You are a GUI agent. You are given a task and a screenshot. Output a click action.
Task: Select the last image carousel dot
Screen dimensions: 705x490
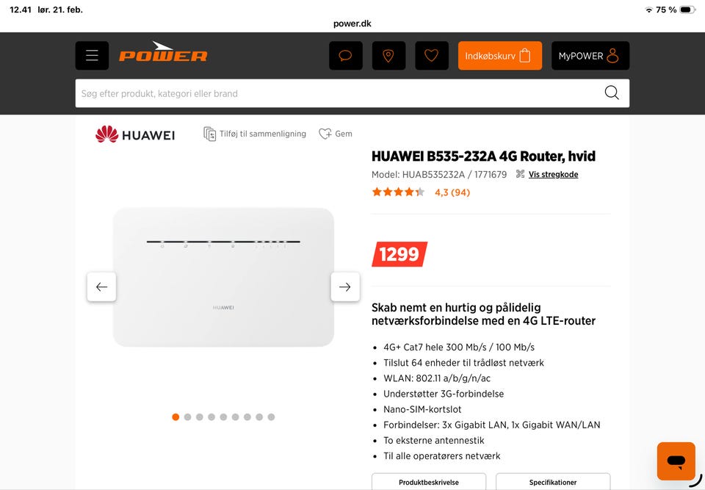coord(271,417)
